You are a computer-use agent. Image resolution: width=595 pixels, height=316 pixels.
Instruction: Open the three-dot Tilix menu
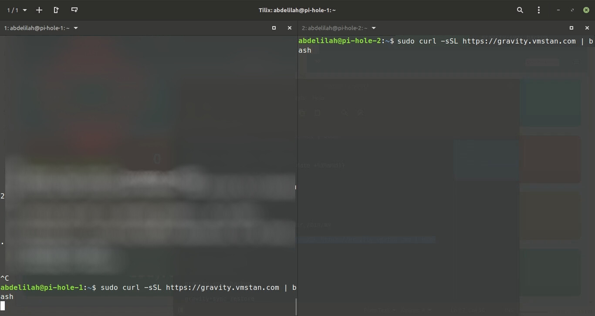point(539,10)
